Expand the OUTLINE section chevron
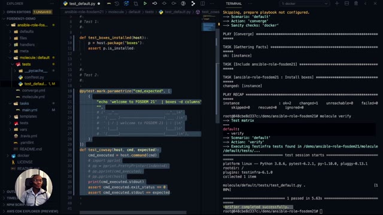Image resolution: width=383 pixels, height=215 pixels. (4, 192)
